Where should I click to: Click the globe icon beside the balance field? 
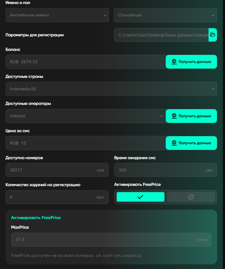[174, 62]
